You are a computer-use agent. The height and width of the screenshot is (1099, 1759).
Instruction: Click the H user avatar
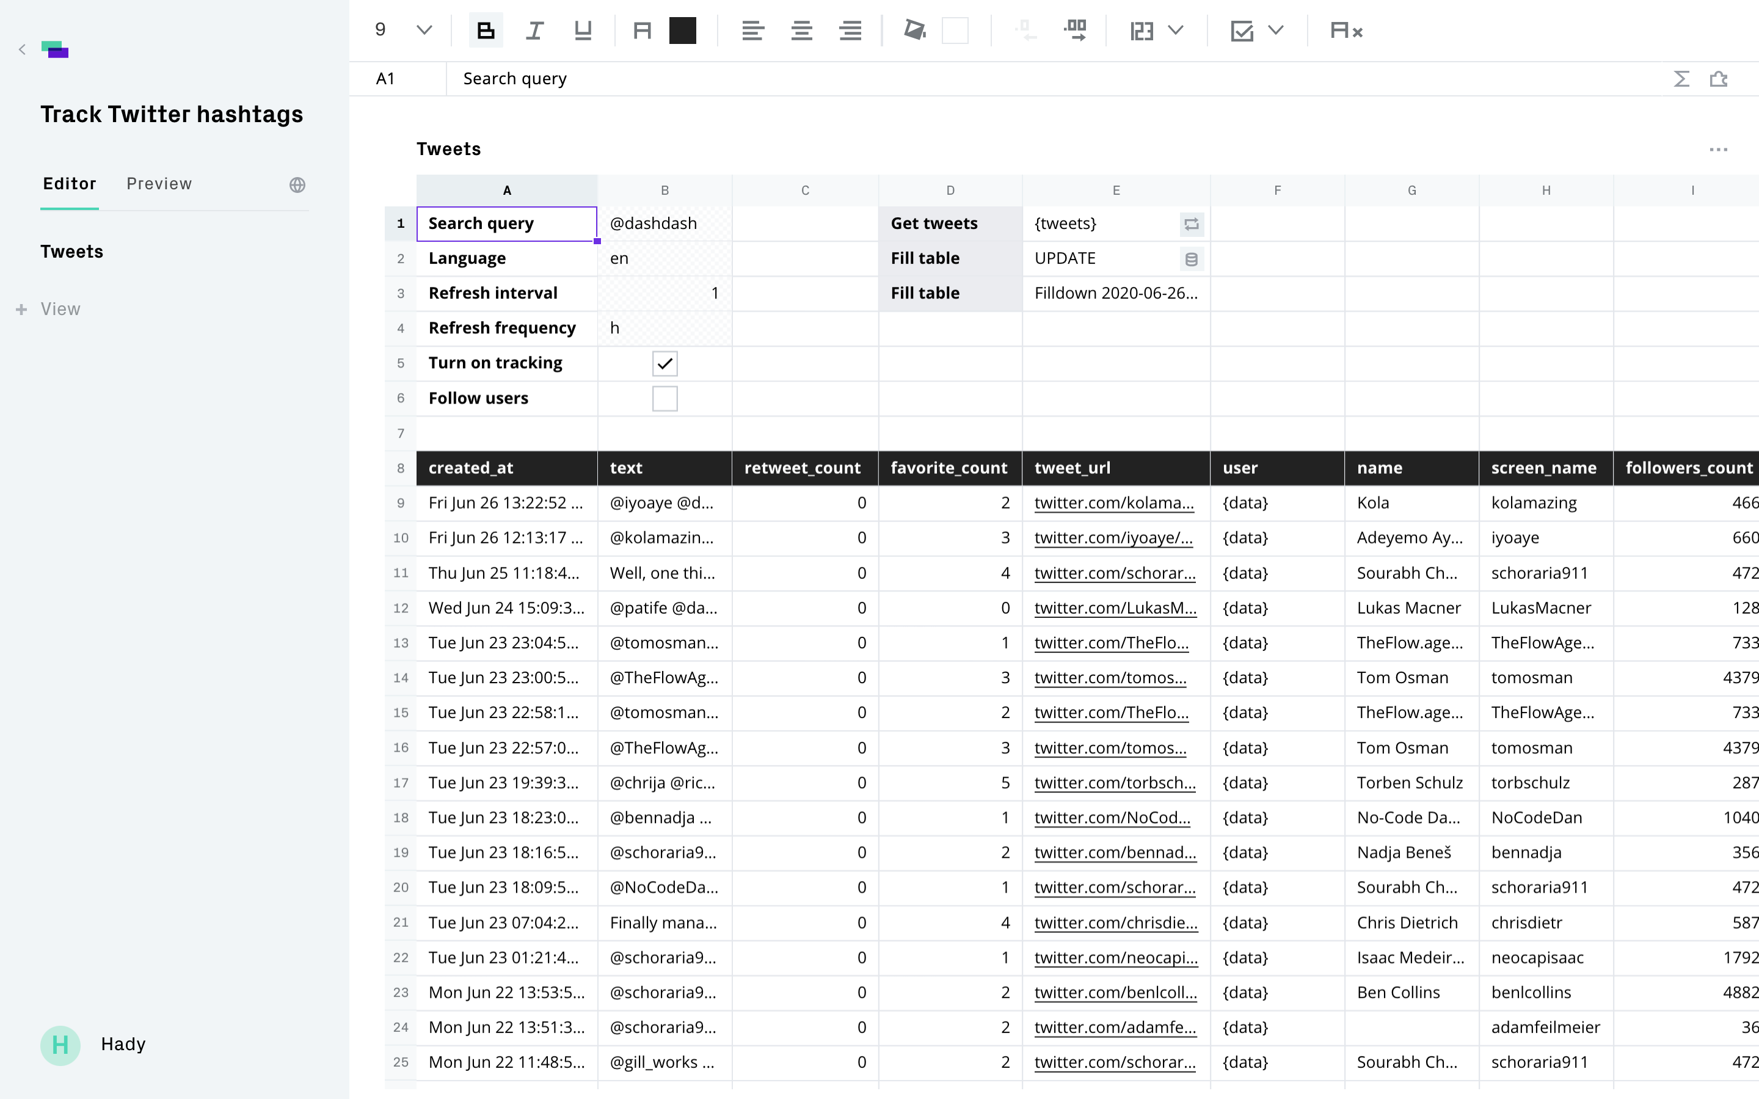(60, 1045)
